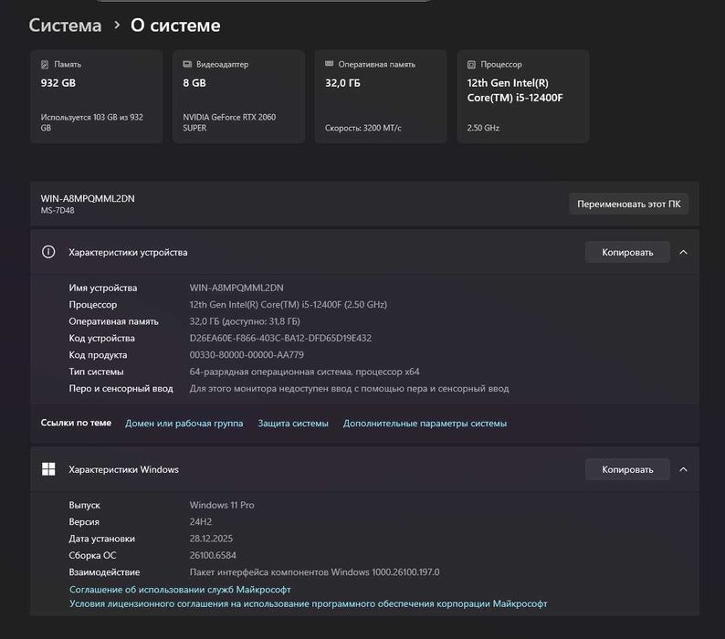
Task: Go back to Система in breadcrumb
Action: [65, 26]
